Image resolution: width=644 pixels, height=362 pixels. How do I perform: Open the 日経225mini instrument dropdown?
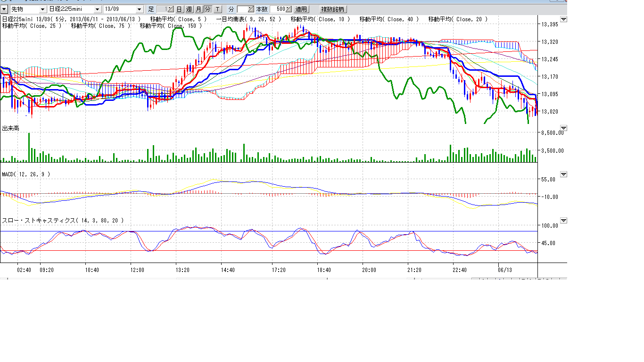pyautogui.click(x=97, y=9)
